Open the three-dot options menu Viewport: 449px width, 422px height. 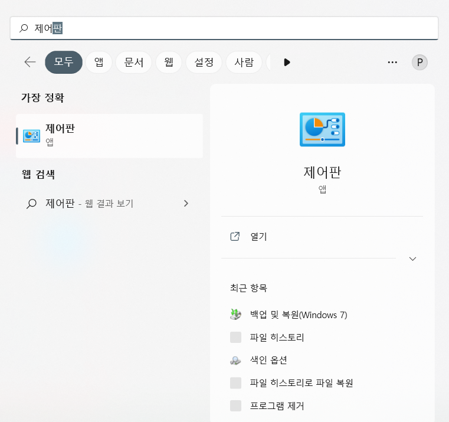click(392, 62)
